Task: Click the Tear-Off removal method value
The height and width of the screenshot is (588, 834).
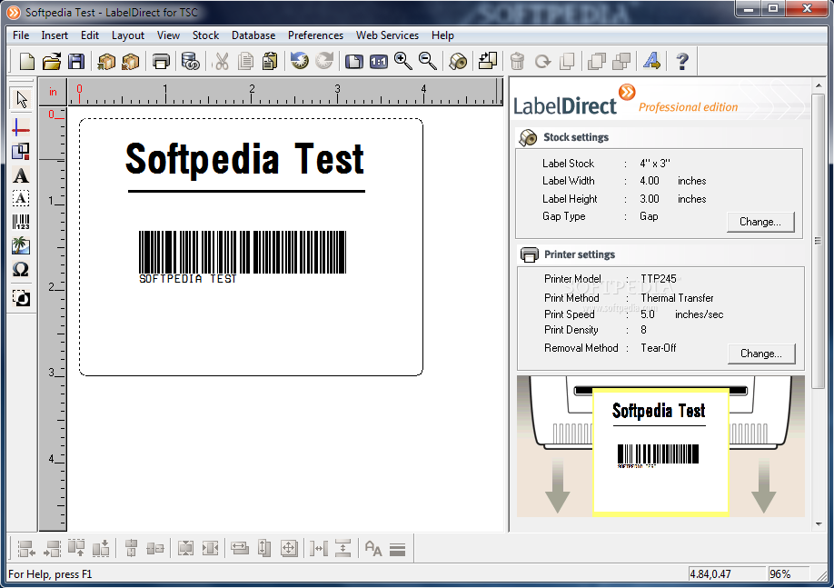Action: [x=658, y=348]
